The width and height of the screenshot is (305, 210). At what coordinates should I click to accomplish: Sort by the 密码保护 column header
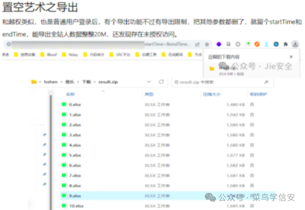click(258, 94)
